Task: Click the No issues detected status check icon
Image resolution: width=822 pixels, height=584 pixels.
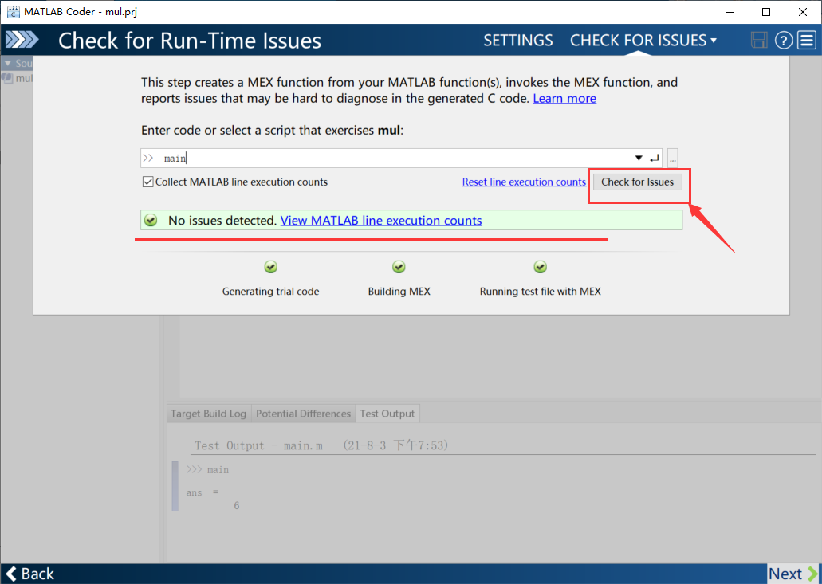Action: [x=151, y=221]
